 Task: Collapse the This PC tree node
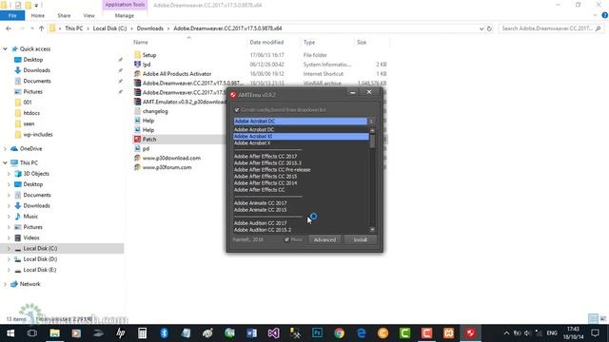coord(5,162)
